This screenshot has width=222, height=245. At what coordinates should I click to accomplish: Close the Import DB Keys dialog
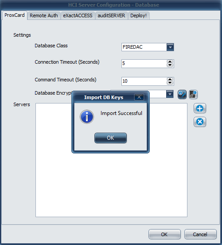click(x=139, y=97)
